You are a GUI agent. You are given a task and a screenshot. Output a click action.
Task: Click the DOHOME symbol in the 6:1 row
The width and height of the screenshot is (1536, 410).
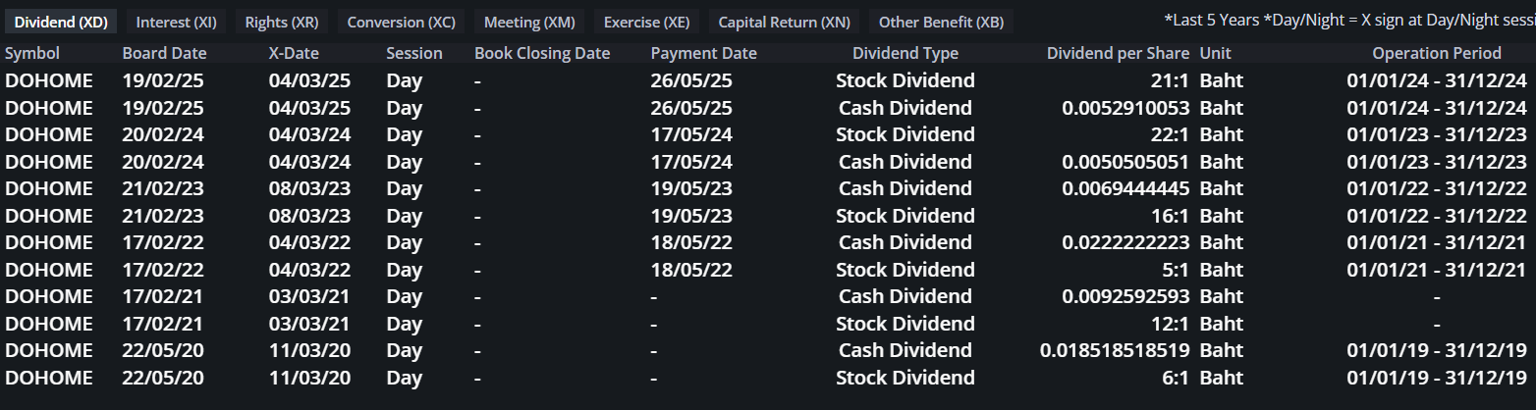pos(49,378)
